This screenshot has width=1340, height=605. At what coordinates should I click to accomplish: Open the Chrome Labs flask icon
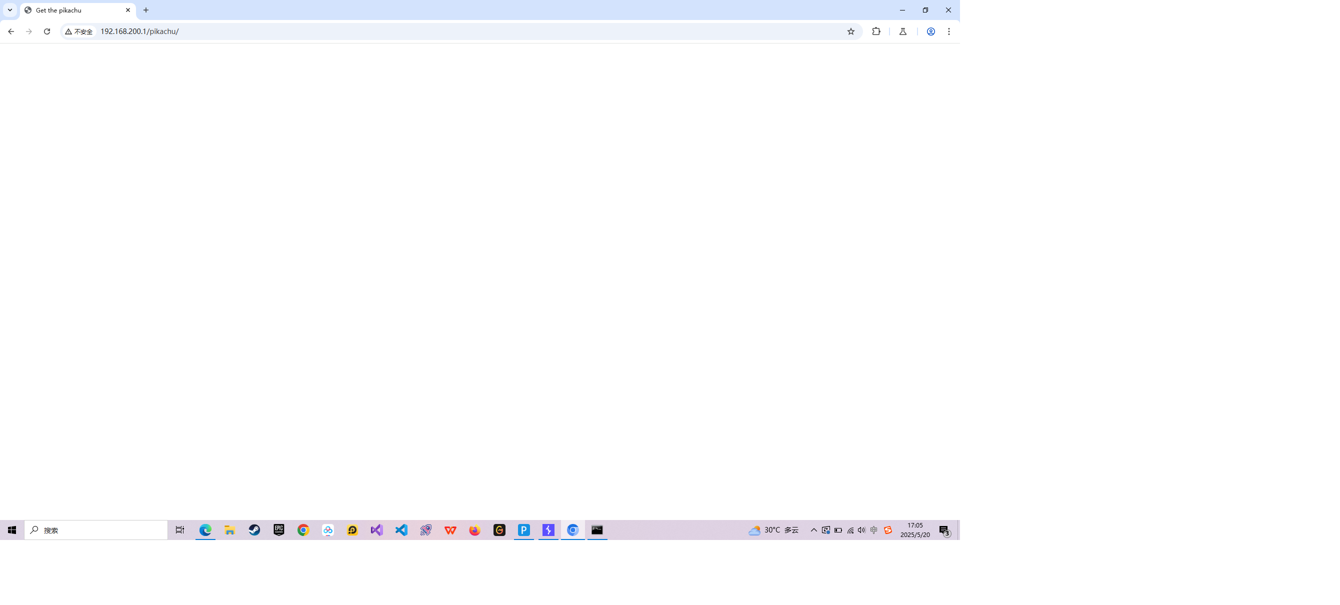click(x=902, y=31)
